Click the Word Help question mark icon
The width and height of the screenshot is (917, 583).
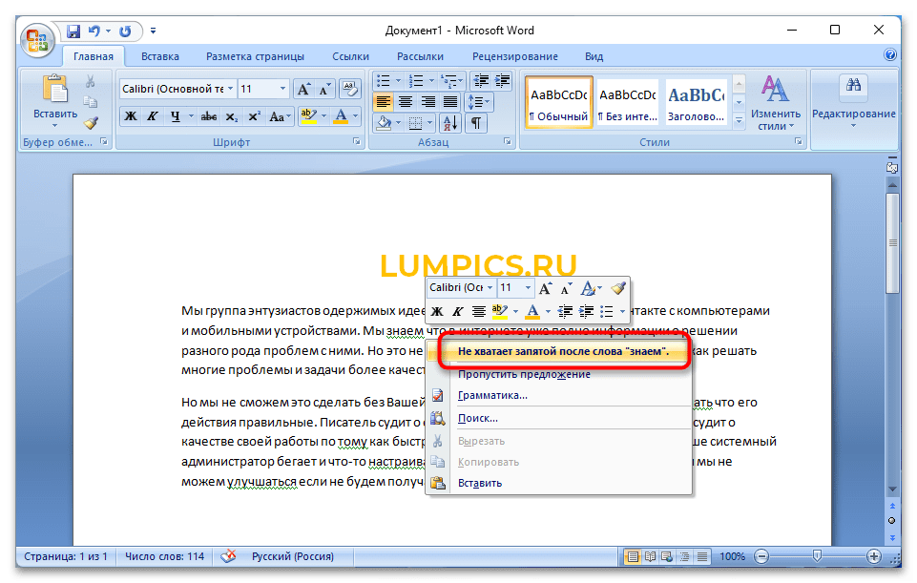click(889, 56)
